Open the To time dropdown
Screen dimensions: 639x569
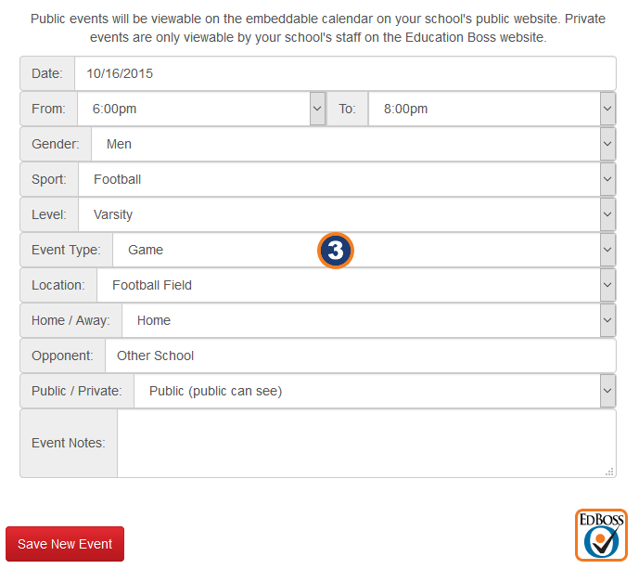tap(607, 109)
